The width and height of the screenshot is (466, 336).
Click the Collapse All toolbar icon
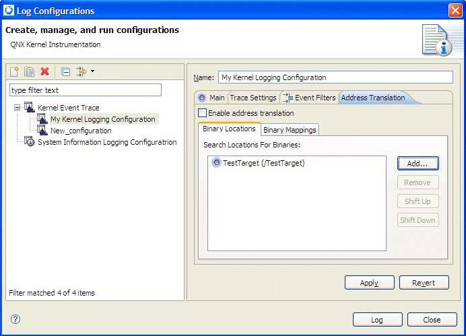(x=65, y=71)
